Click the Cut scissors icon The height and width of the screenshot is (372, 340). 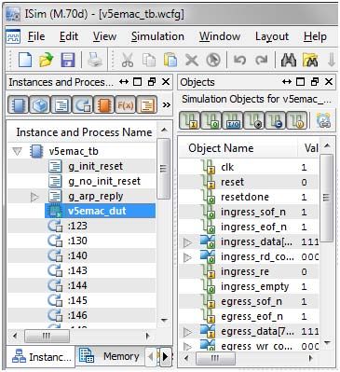click(127, 60)
